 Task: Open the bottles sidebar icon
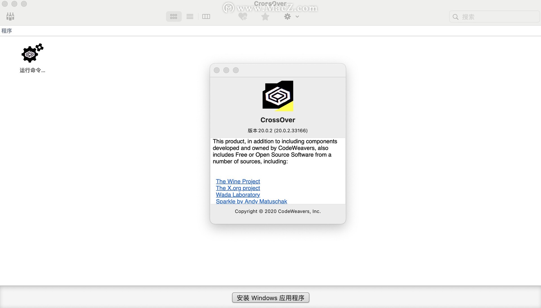coord(10,16)
